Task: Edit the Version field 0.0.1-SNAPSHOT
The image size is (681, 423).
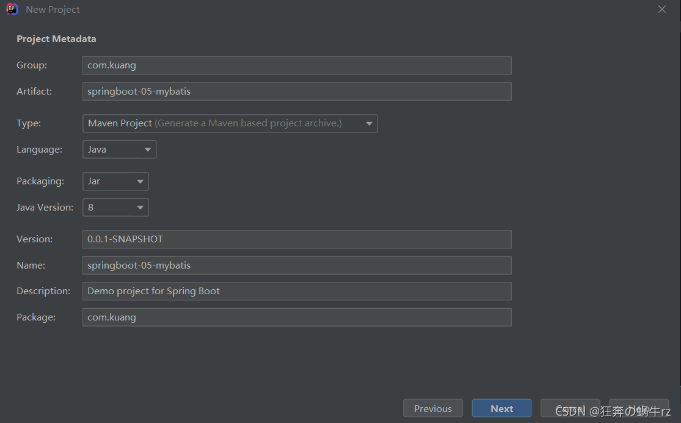Action: [x=297, y=239]
